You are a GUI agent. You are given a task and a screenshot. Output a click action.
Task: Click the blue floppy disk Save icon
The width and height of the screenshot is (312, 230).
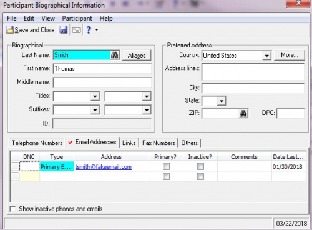64,30
